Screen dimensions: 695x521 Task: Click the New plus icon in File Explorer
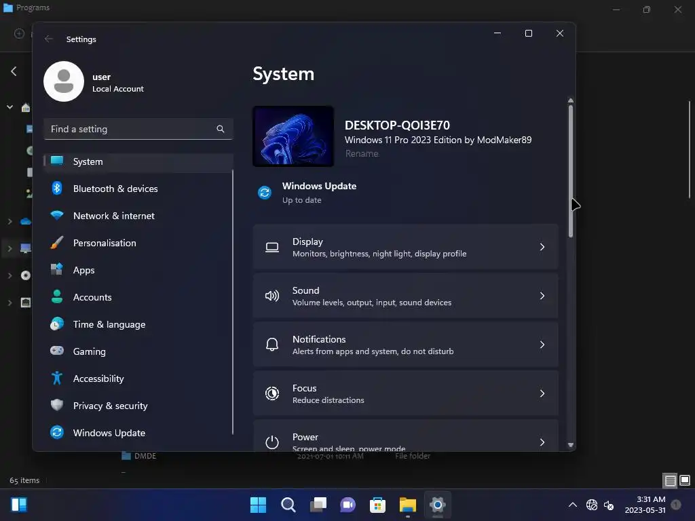tap(19, 34)
